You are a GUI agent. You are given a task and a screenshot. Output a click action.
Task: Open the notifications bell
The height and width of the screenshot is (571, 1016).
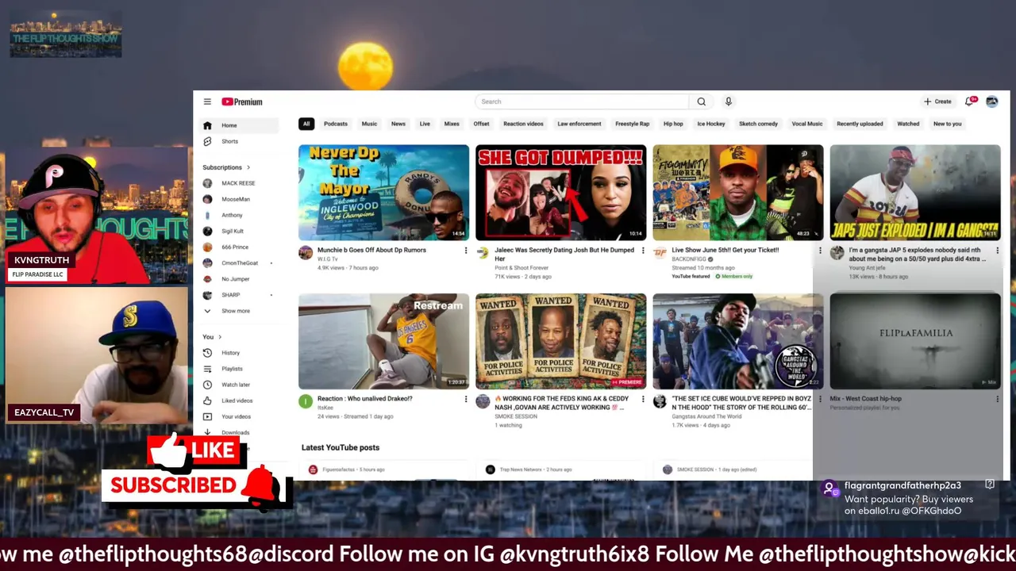[x=970, y=102]
